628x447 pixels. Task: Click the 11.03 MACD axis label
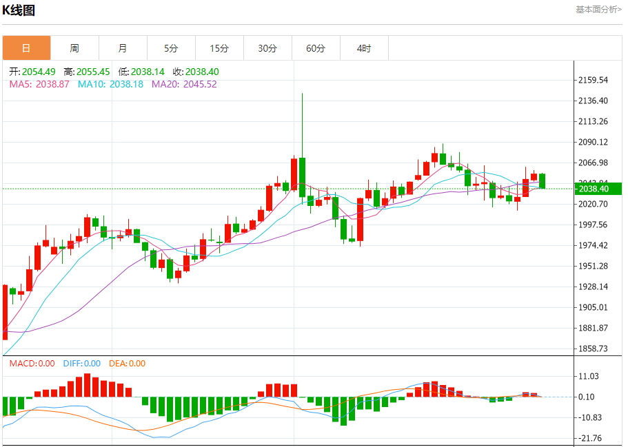coord(589,376)
